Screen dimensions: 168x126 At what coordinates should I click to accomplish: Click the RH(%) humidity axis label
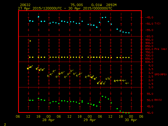[158, 100]
